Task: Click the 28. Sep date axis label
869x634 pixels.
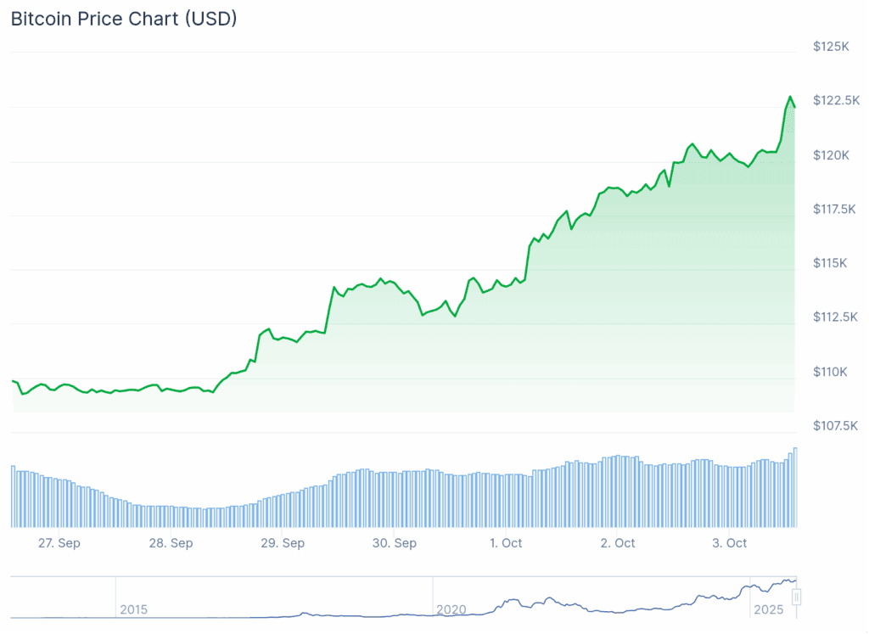Action: (171, 543)
